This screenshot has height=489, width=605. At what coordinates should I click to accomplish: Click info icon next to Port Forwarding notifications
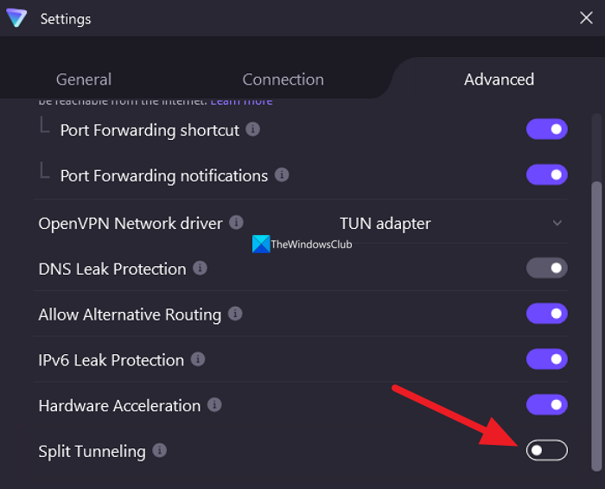pos(282,175)
